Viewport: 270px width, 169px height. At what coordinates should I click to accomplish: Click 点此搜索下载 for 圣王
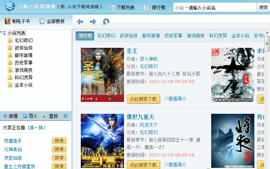tap(143, 99)
